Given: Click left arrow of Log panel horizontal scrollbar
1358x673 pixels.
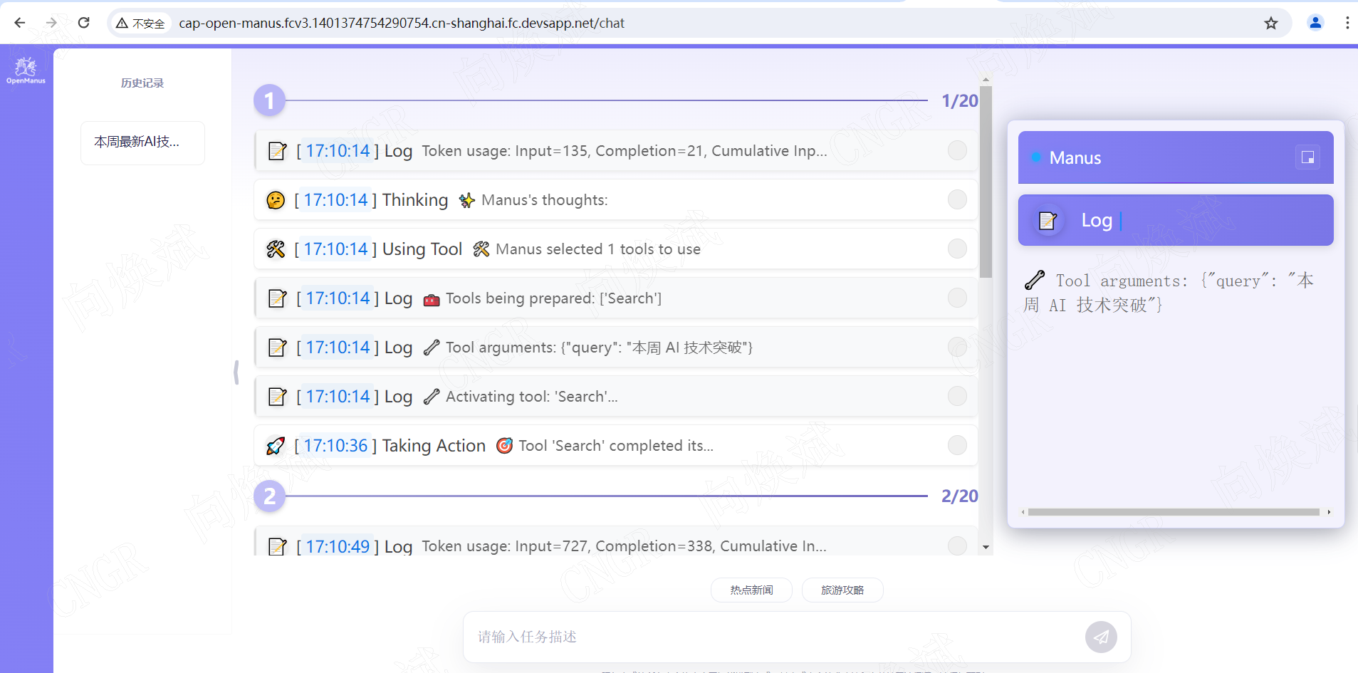Looking at the screenshot, I should [x=1023, y=512].
